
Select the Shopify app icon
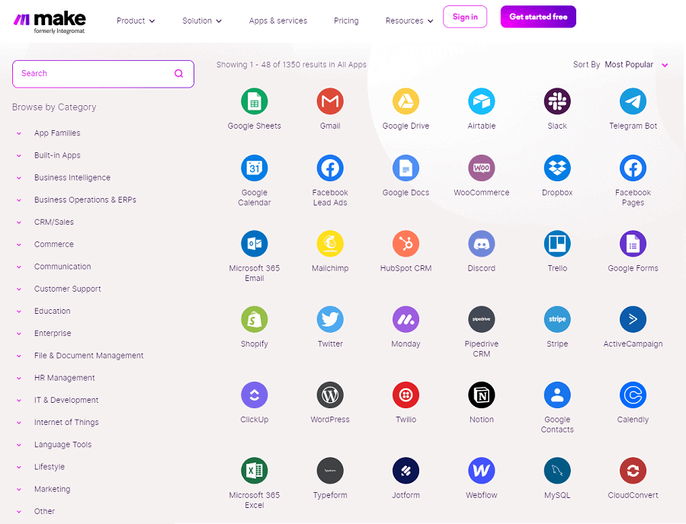[x=254, y=319]
